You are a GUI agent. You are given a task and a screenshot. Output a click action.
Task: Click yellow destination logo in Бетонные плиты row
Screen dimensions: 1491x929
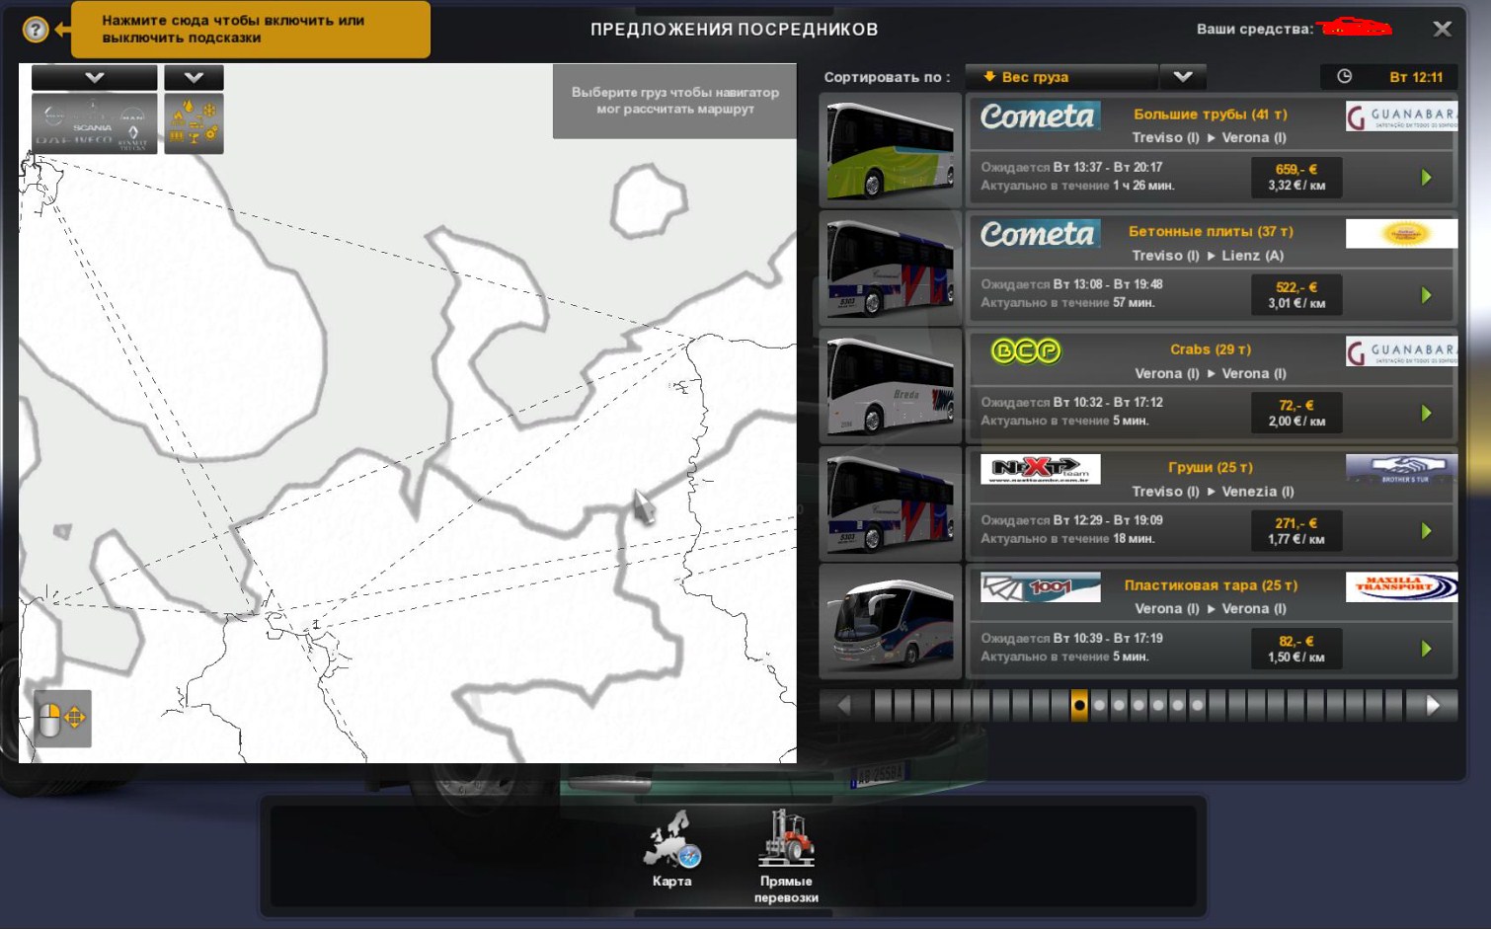[x=1401, y=234]
